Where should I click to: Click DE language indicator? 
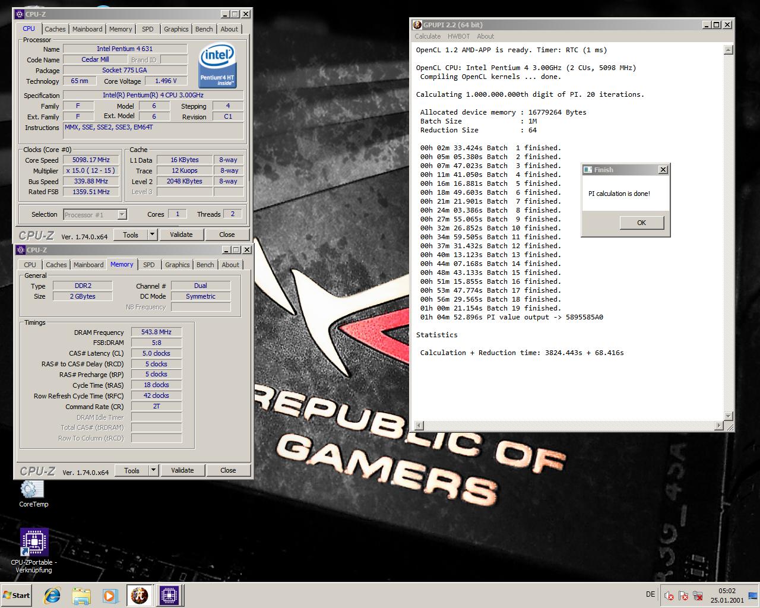(650, 594)
